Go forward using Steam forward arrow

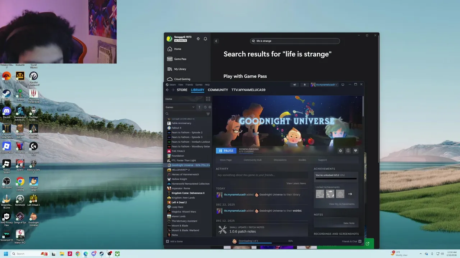[x=173, y=90]
